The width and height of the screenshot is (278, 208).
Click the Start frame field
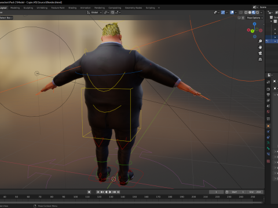[238, 192]
